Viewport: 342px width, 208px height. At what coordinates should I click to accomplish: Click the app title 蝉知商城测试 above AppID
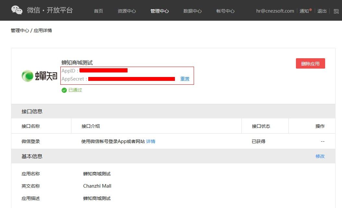click(x=77, y=63)
